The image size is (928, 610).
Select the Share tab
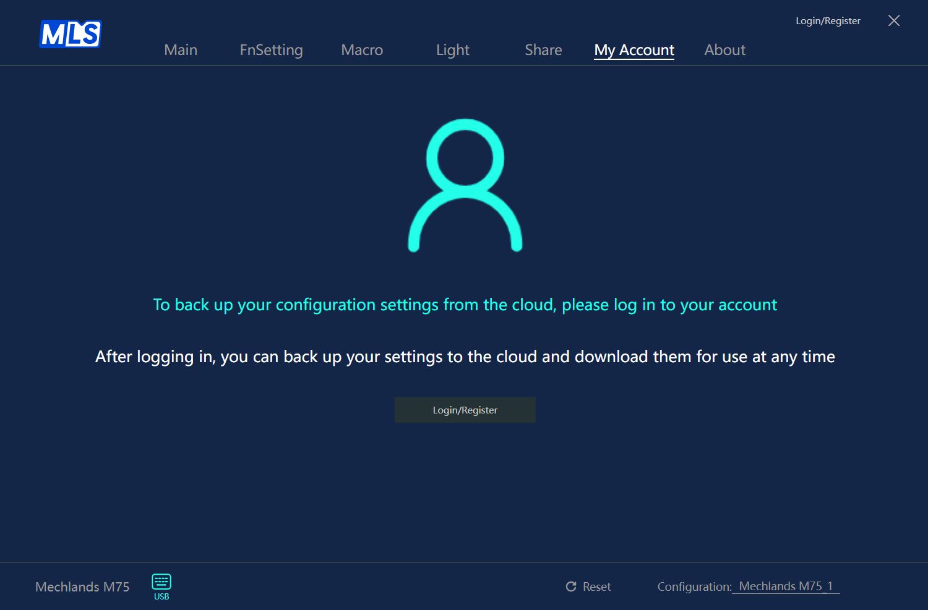pos(544,50)
